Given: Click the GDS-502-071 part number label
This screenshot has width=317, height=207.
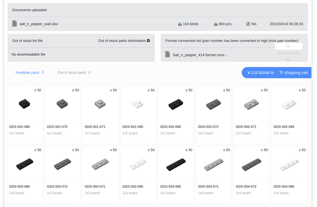Looking at the screenshot, I should coord(246,127).
